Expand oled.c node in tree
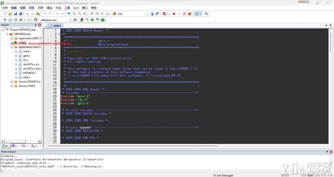Image resolution: width=334 pixels, height=177 pixels. tap(16, 77)
